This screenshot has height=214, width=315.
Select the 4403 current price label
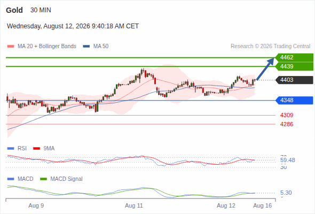[294, 80]
